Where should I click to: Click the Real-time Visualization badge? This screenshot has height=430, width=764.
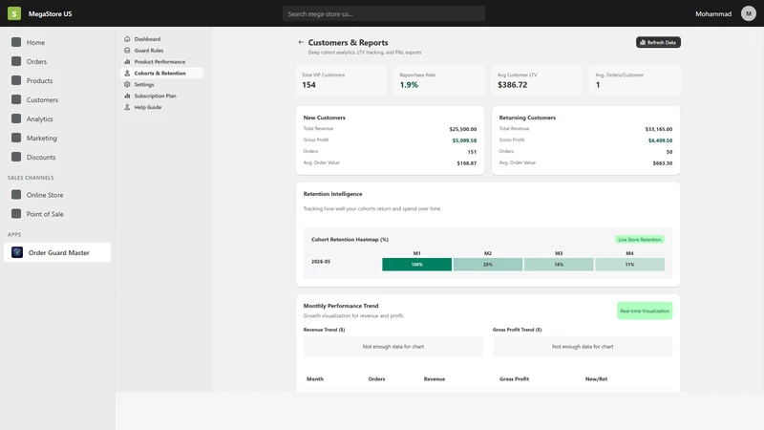tap(645, 311)
